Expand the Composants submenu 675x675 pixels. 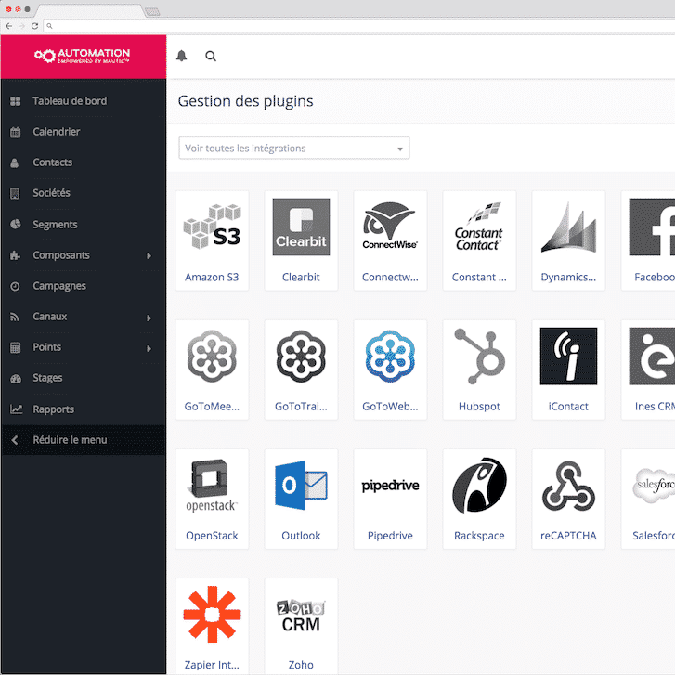pos(149,255)
